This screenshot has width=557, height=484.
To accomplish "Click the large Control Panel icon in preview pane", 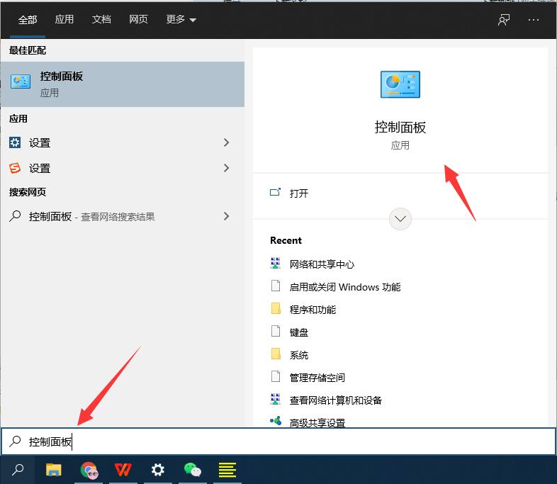I will pyautogui.click(x=400, y=84).
